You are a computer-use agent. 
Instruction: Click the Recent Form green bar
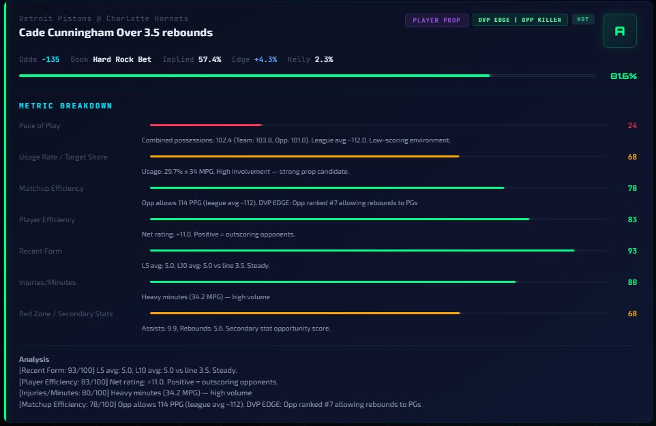tap(362, 250)
